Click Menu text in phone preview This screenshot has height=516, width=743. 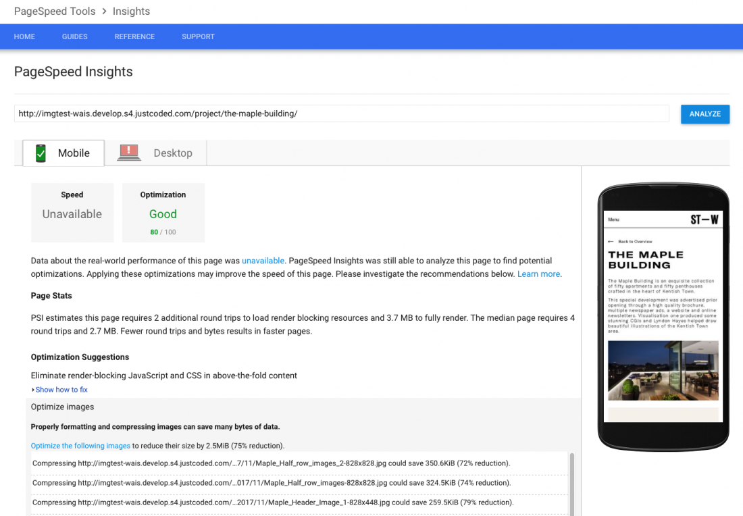click(x=613, y=220)
